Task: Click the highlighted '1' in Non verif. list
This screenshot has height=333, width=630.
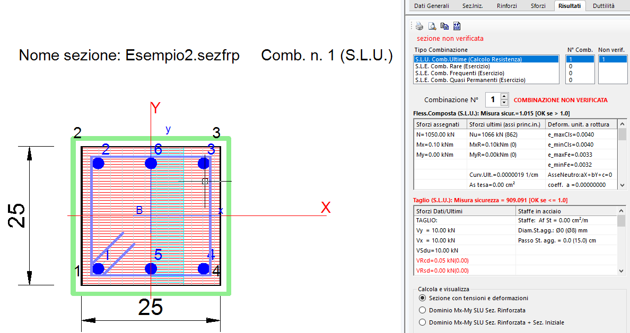Action: tap(612, 59)
